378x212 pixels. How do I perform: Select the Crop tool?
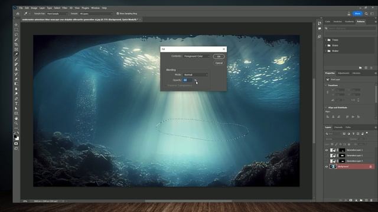[16, 45]
